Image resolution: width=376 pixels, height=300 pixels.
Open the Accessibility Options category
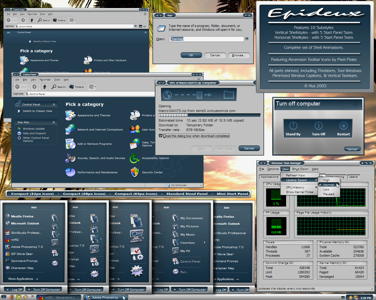(x=150, y=158)
